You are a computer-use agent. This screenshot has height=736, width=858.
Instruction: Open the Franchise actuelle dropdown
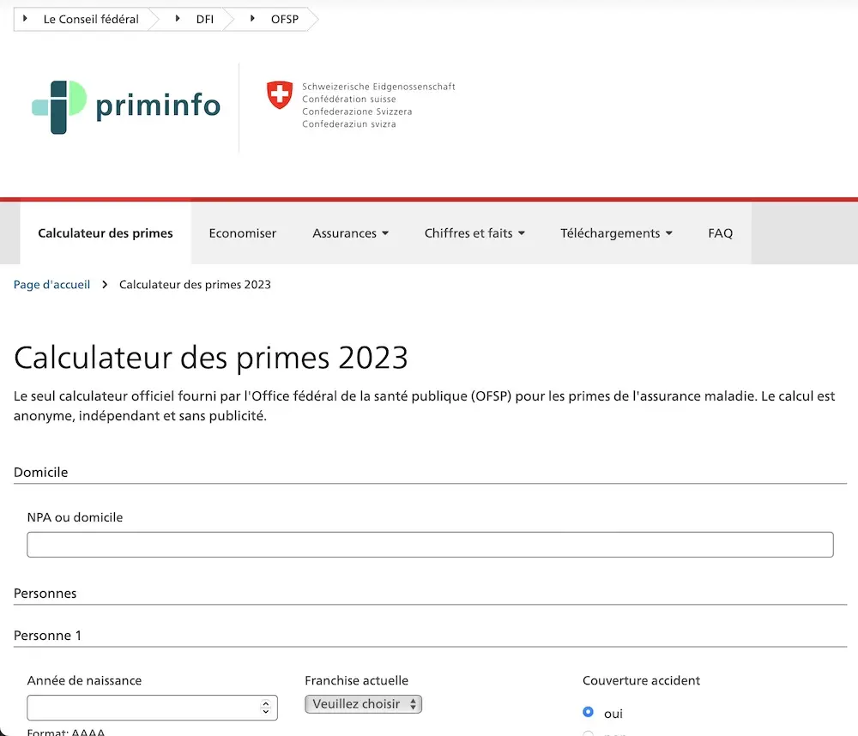(363, 703)
